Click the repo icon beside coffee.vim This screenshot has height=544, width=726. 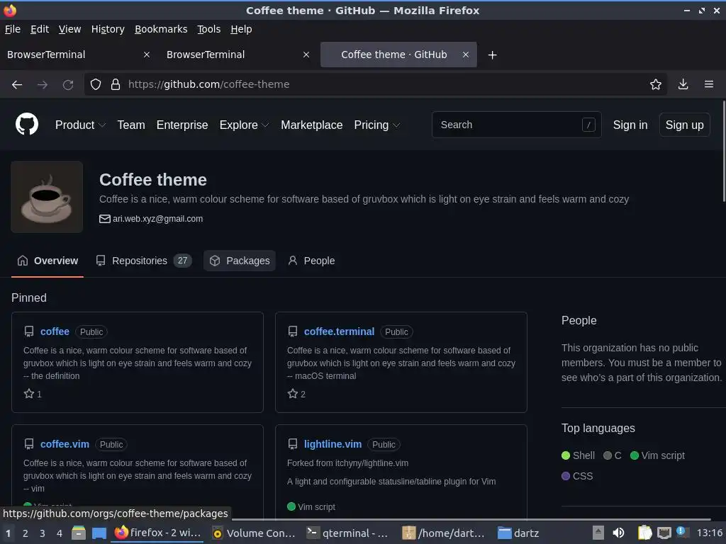(28, 444)
